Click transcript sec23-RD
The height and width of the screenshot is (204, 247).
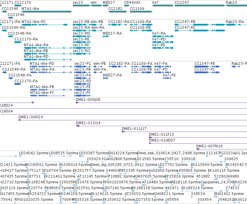pos(82,36)
